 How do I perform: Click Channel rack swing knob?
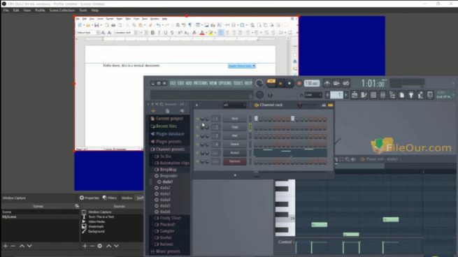[x=300, y=105]
